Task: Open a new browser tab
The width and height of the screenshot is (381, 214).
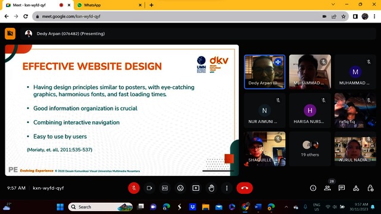Action: click(x=151, y=5)
